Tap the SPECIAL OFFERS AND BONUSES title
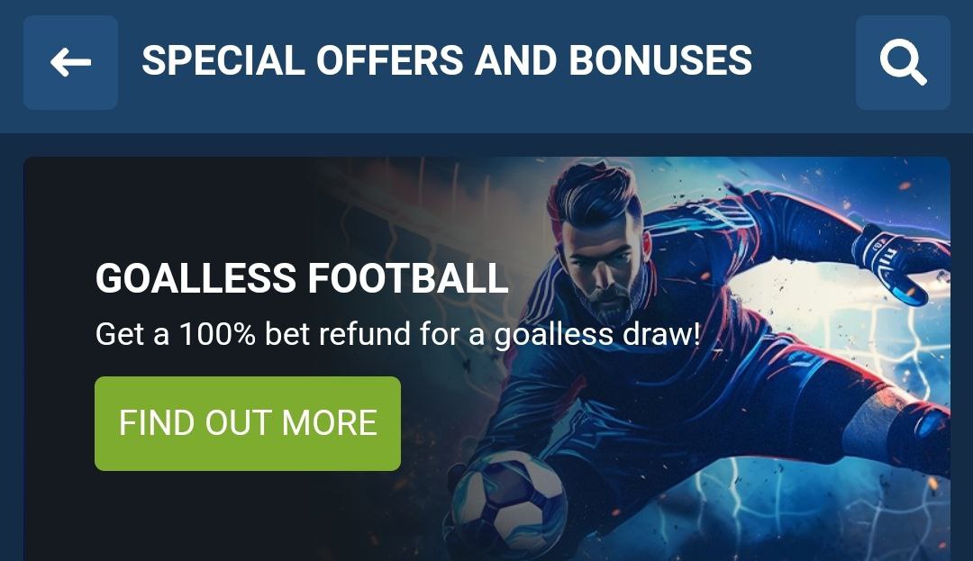The width and height of the screenshot is (973, 561). coord(447,60)
